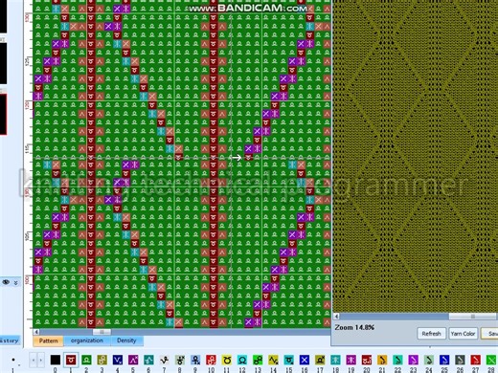
Task: Select teal stitch symbol number 6
Action: click(148, 360)
